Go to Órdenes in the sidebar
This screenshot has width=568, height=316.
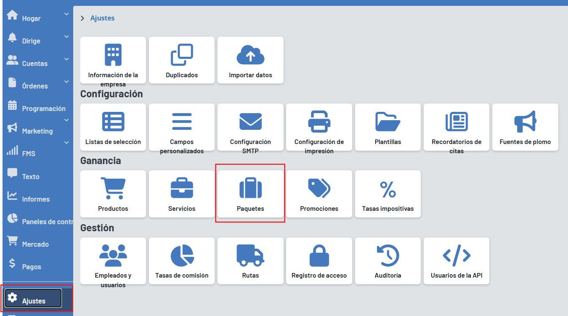coord(35,86)
